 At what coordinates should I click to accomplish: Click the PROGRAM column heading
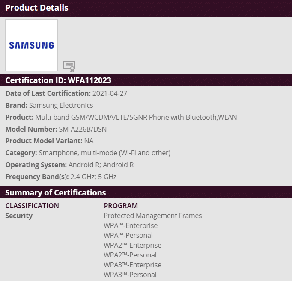[x=121, y=206]
